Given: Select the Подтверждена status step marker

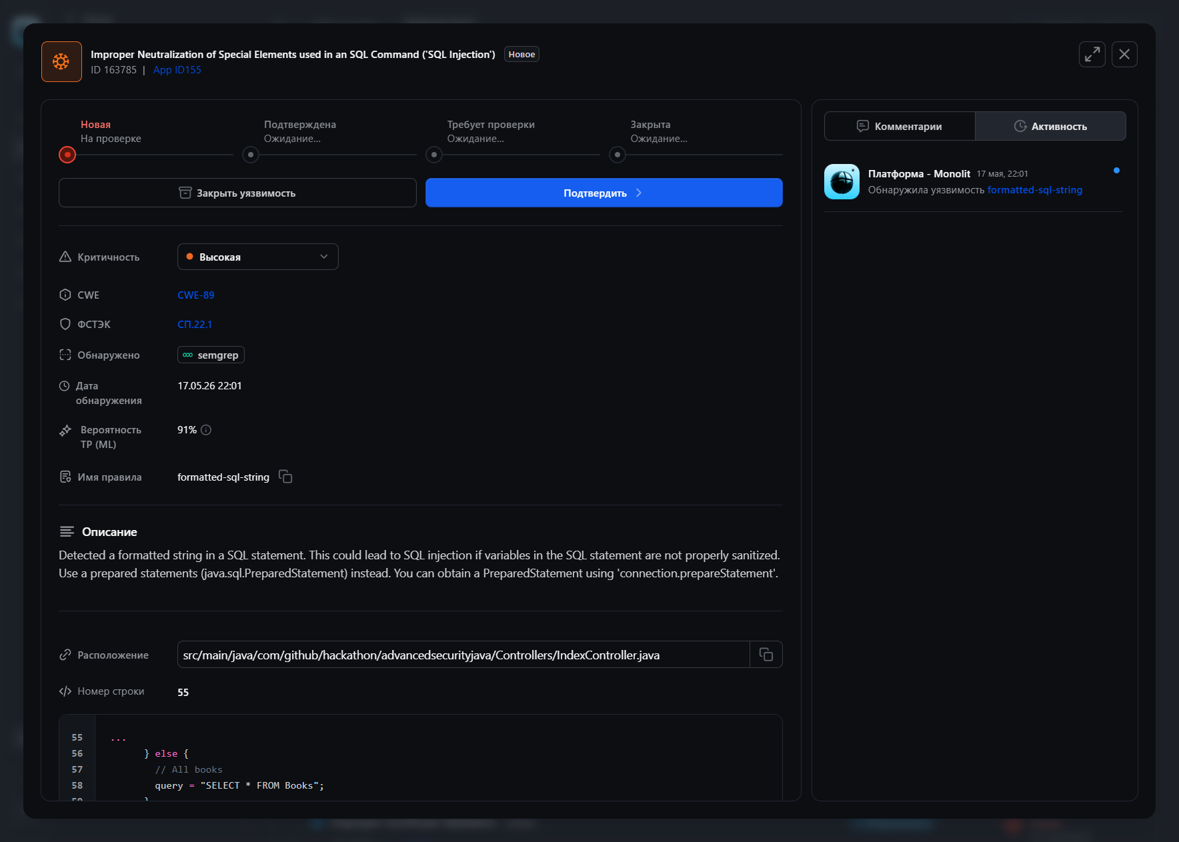Looking at the screenshot, I should pyautogui.click(x=251, y=155).
